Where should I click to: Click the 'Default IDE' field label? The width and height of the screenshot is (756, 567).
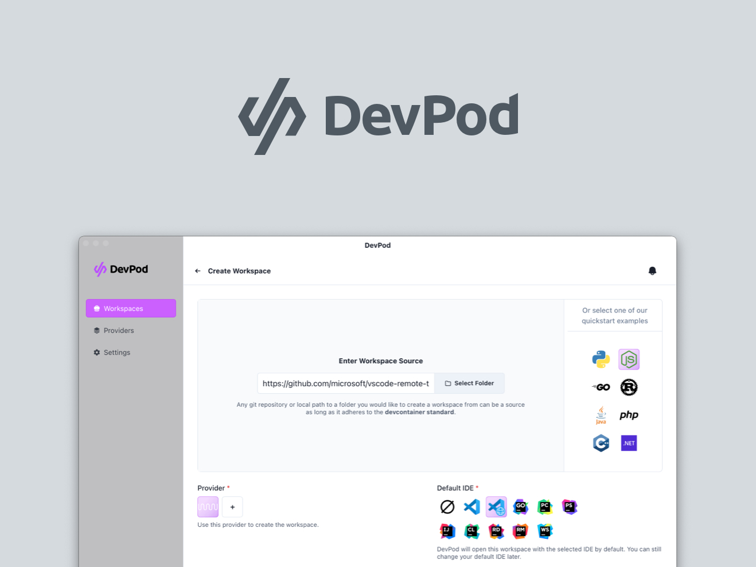[x=455, y=488]
